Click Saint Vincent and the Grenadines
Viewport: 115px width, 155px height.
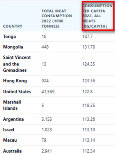click(x=17, y=64)
